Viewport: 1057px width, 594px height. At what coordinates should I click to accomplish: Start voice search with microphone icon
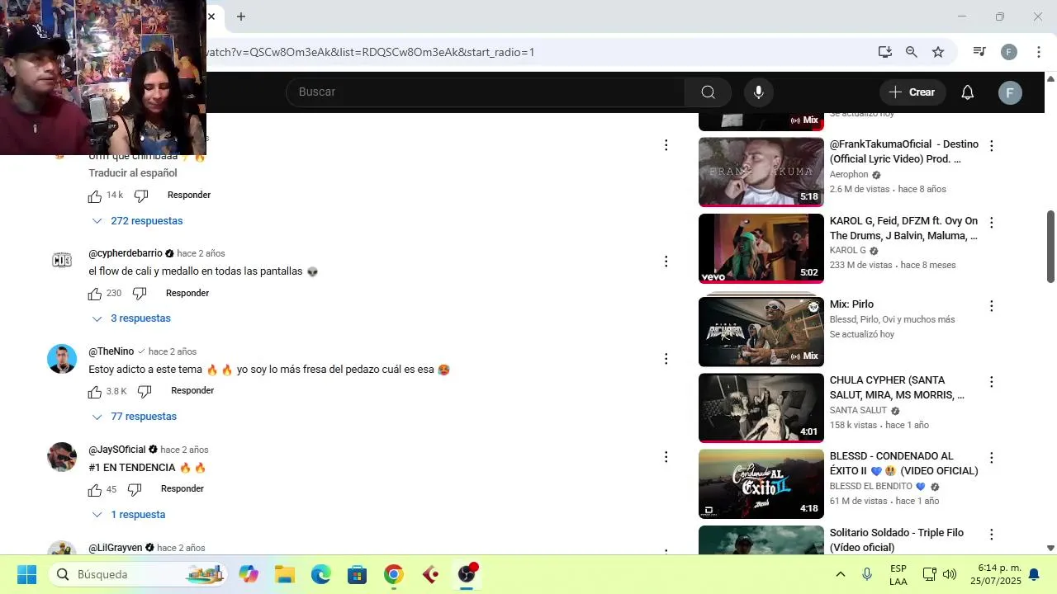(x=759, y=92)
